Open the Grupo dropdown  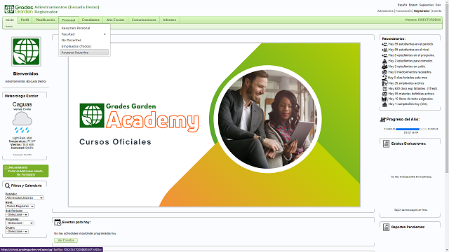[17, 232]
